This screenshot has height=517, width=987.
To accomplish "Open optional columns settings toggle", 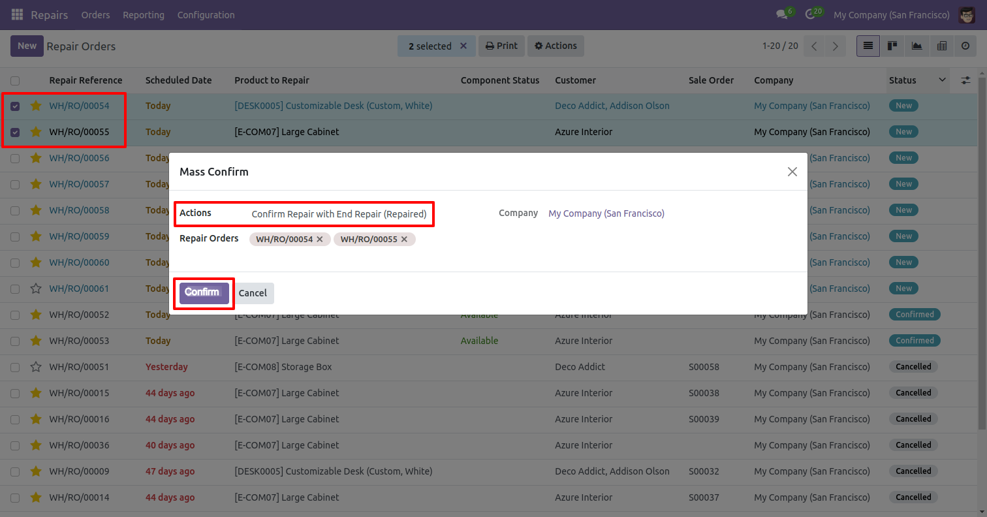I will pos(965,80).
